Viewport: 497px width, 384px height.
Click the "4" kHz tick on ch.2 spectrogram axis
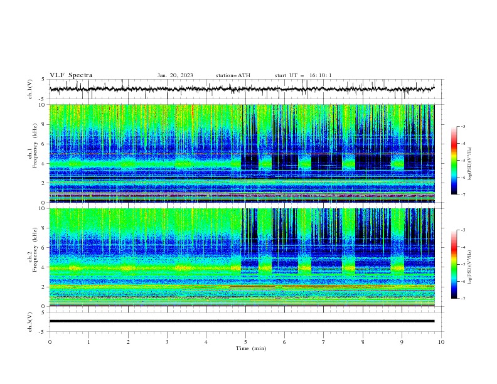point(45,267)
